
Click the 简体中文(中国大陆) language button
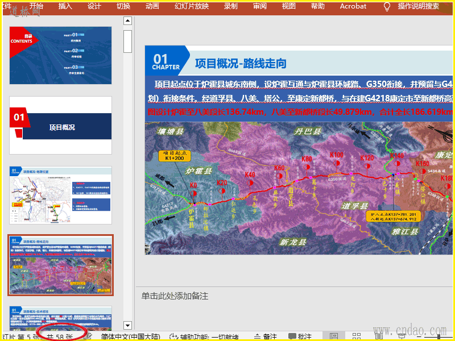[x=129, y=336]
